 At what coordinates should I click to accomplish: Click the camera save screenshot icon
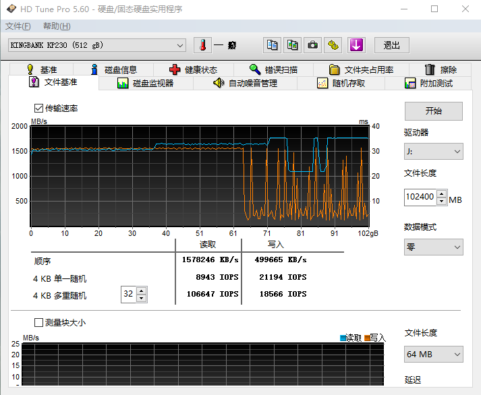313,45
